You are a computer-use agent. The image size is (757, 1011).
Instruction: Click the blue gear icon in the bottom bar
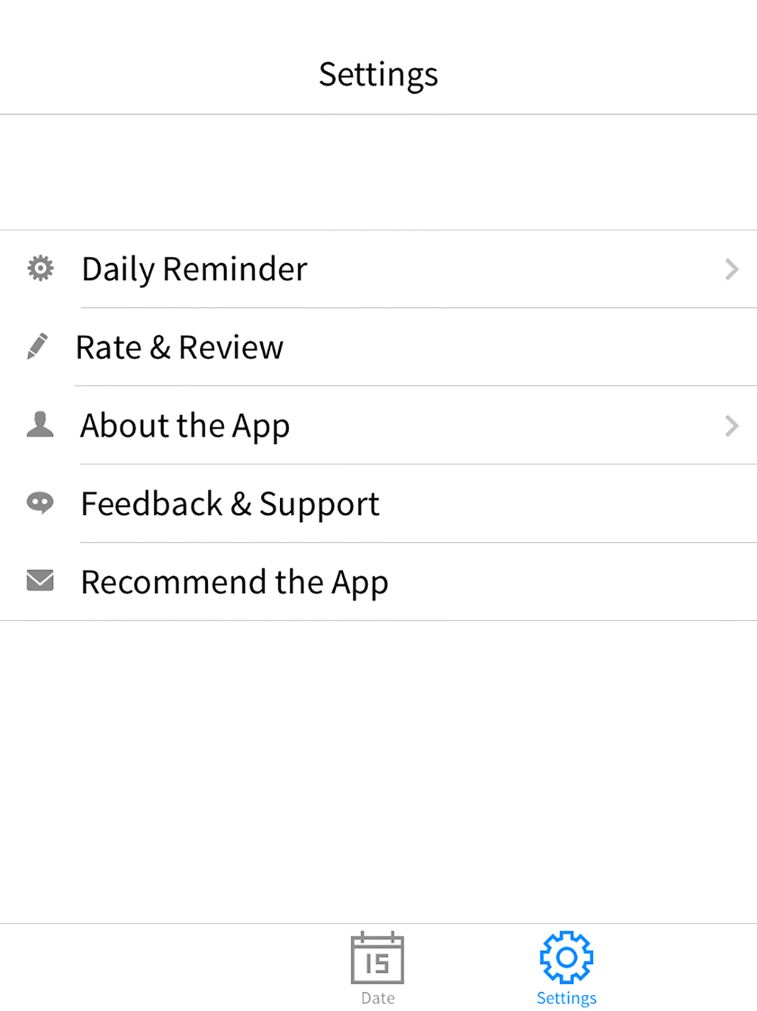[x=566, y=957]
